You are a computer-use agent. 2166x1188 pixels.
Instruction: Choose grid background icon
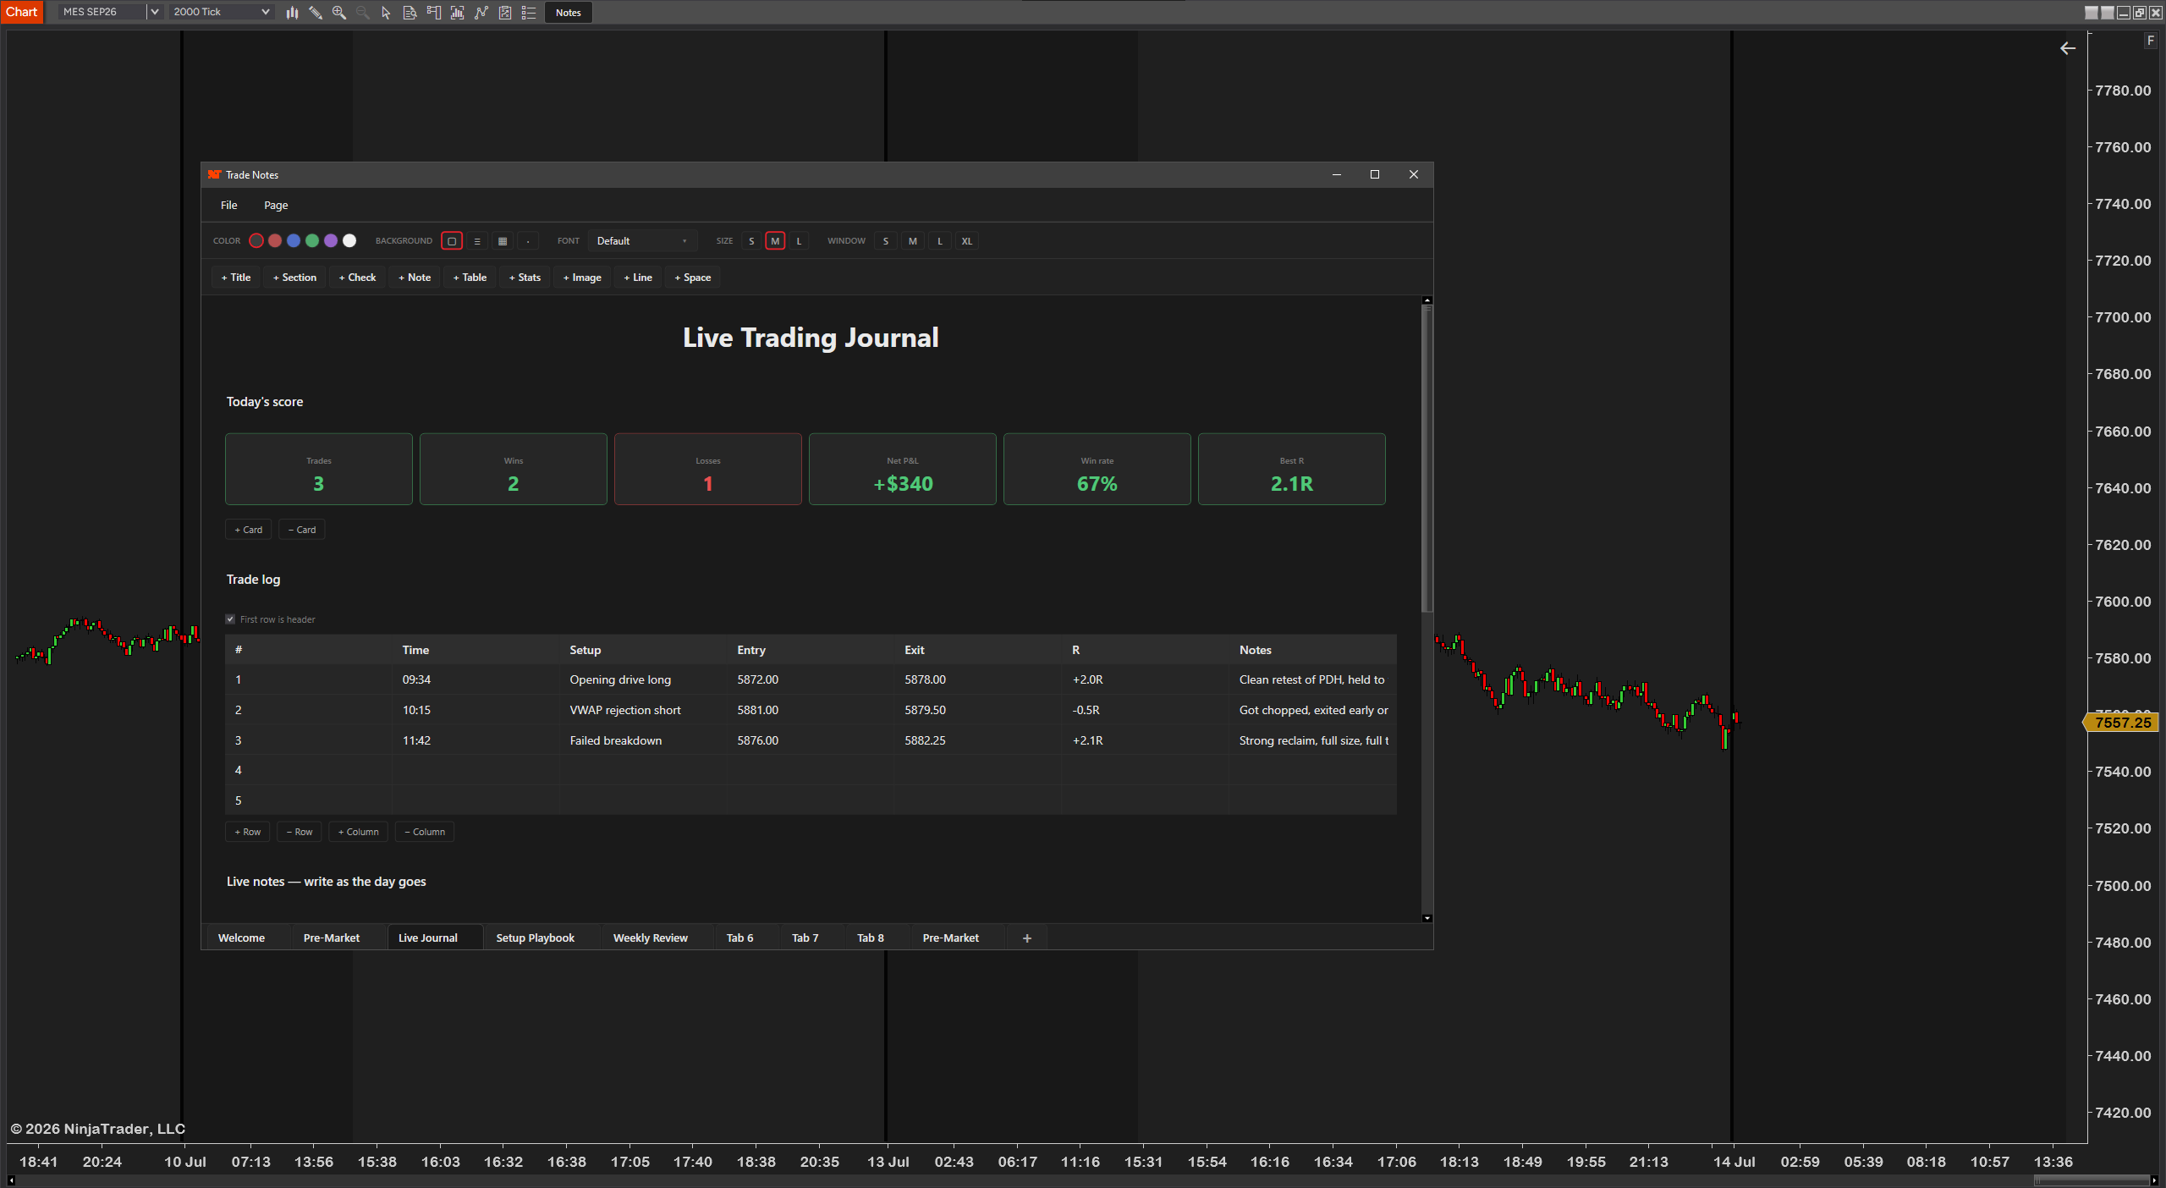(x=503, y=241)
